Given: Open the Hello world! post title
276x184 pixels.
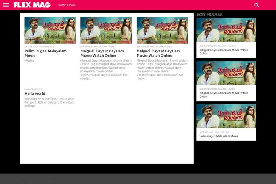Looking at the screenshot, I should click(x=35, y=93).
